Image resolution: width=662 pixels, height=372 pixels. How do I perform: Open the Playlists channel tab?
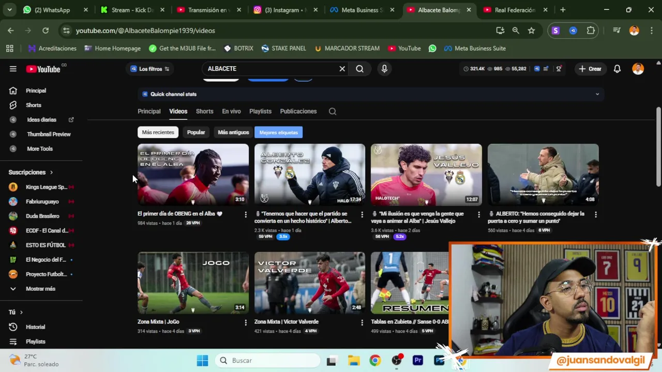click(x=260, y=111)
